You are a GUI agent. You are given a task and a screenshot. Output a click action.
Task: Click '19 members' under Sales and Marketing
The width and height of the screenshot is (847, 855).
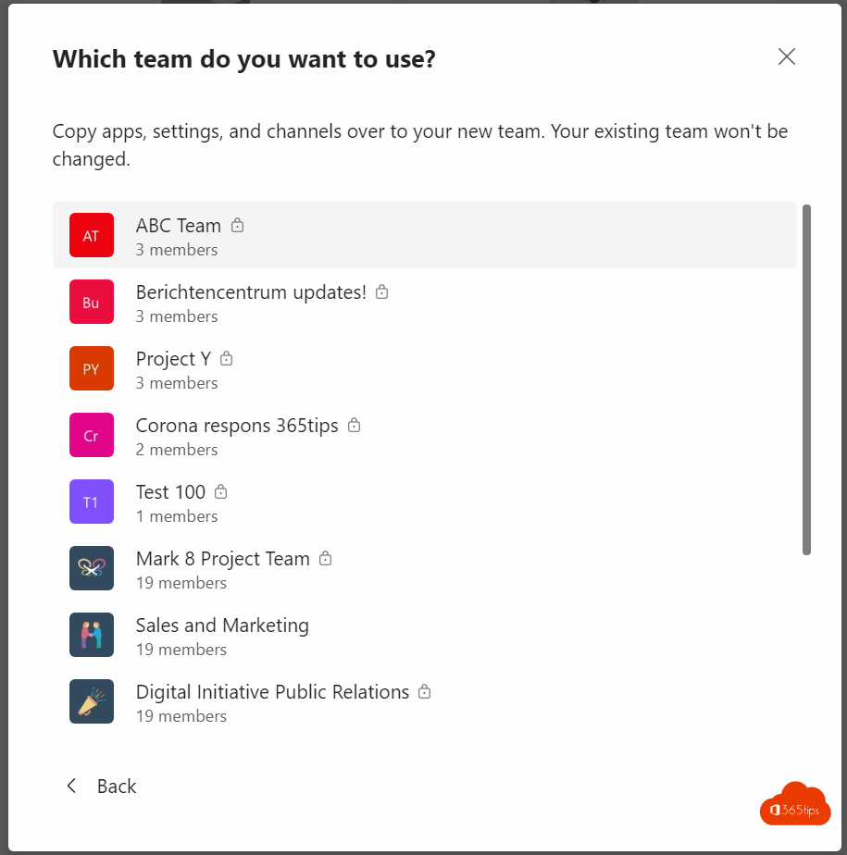tap(181, 650)
